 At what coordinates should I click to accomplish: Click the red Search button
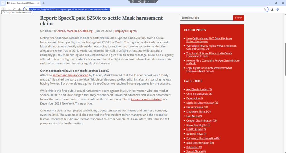pos(239,18)
